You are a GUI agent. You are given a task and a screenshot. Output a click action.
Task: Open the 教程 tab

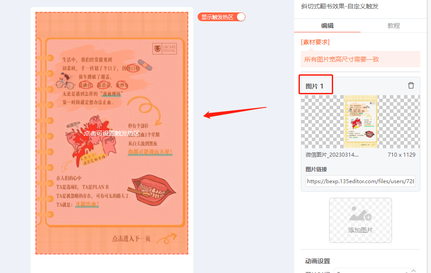393,26
